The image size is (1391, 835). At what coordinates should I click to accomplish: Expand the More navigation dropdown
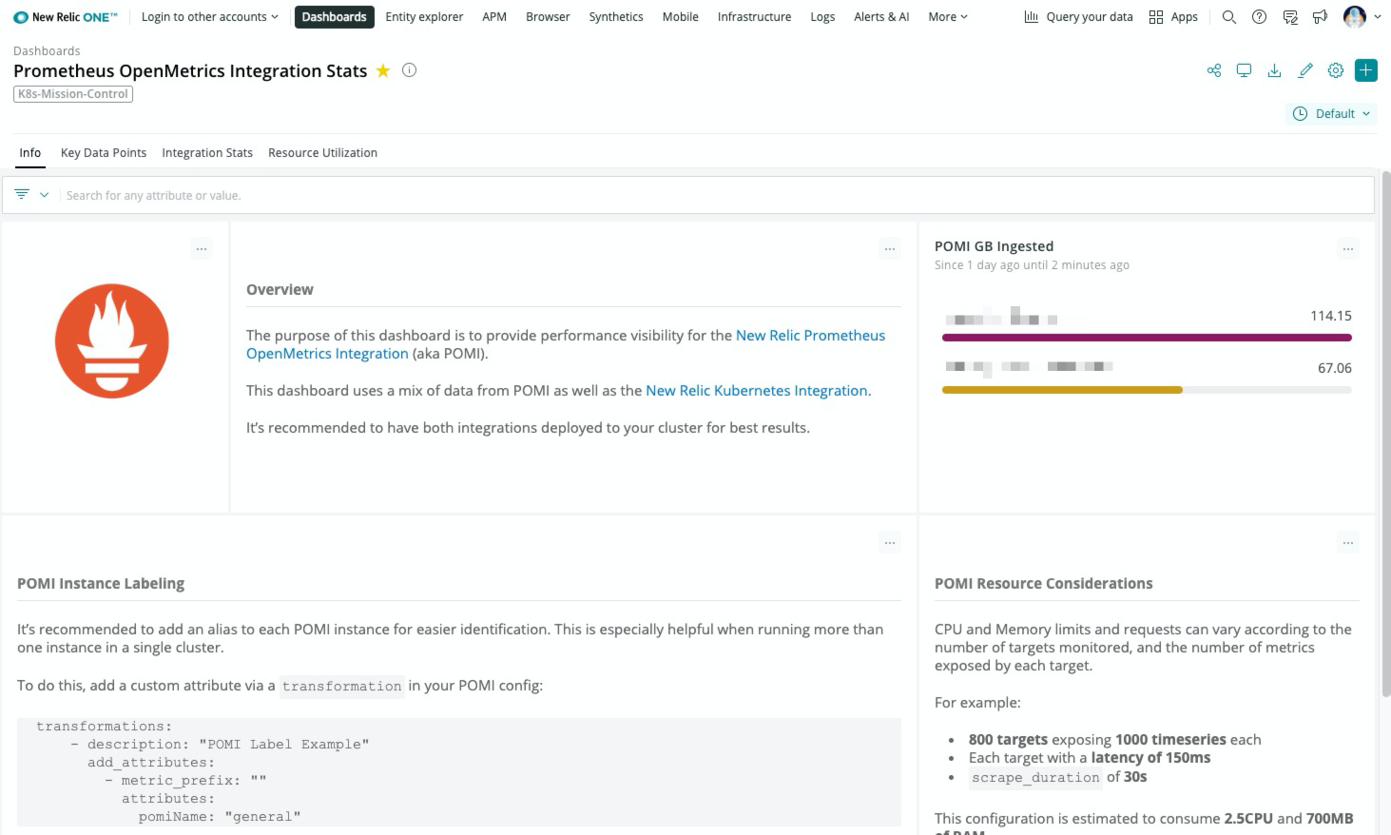(x=948, y=17)
